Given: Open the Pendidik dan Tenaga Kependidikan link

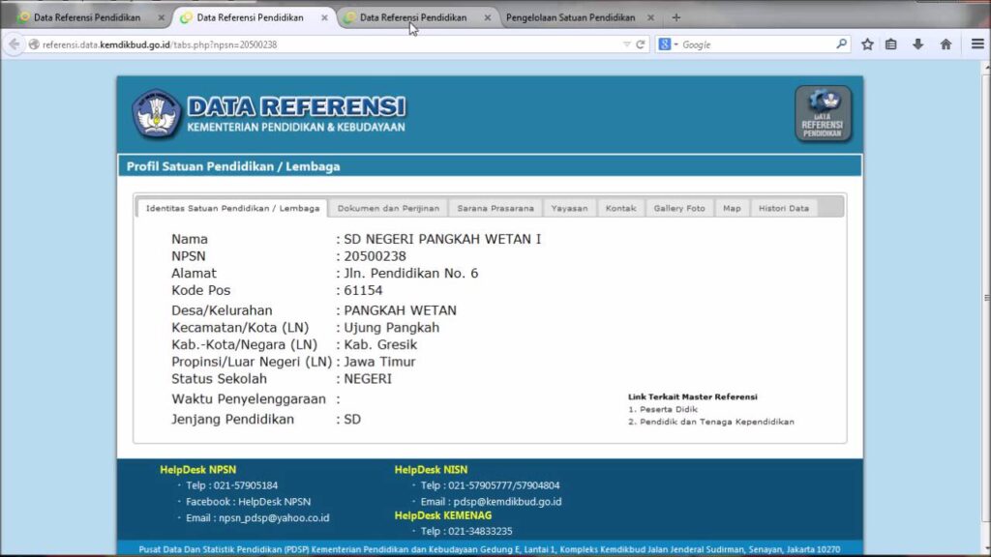Looking at the screenshot, I should click(716, 423).
